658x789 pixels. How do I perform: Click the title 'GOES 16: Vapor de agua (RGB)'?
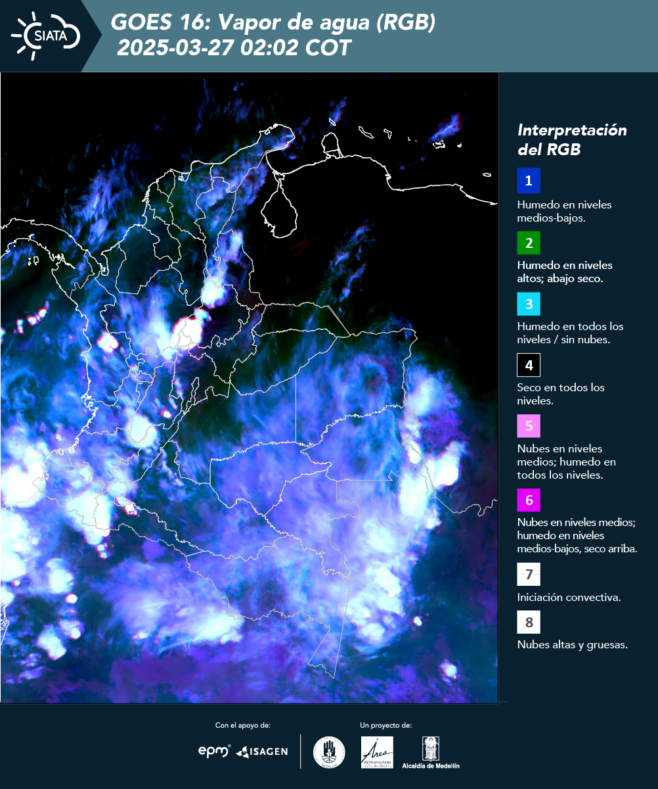273,22
